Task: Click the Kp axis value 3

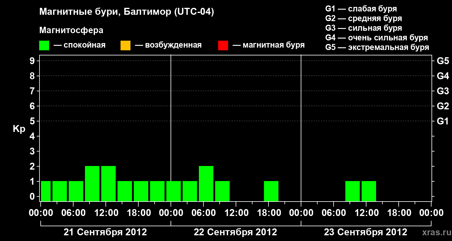Action: (33, 151)
